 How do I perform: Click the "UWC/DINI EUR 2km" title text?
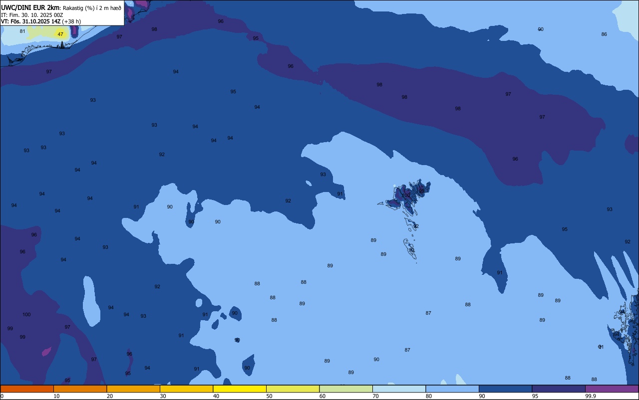pos(30,7)
